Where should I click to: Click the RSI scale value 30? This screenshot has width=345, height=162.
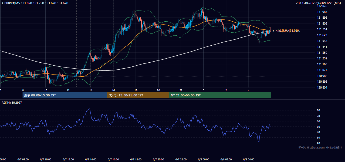coord(319,138)
